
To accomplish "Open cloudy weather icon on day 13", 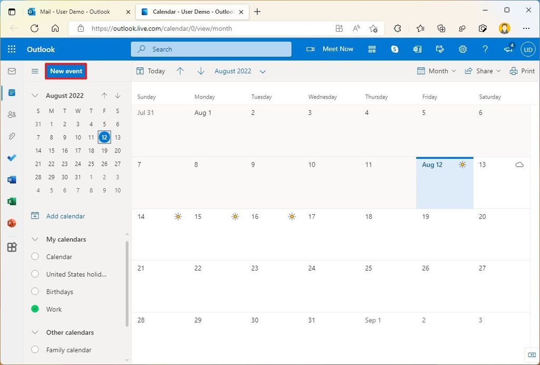I will coord(519,165).
